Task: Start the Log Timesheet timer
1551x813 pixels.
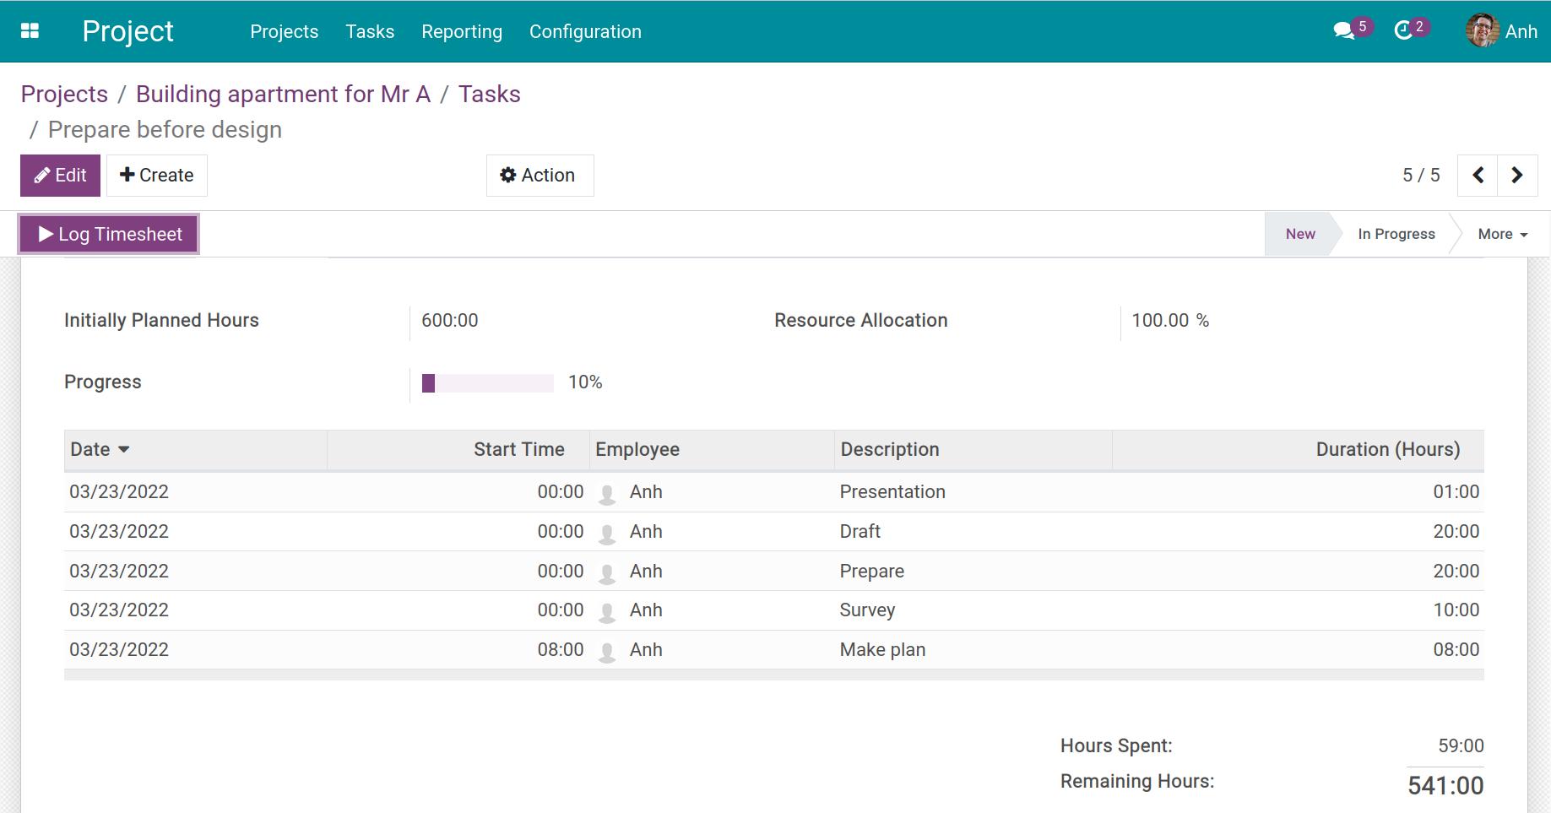Action: (109, 234)
